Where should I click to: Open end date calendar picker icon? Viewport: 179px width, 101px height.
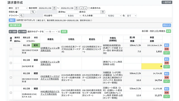point(76,8)
